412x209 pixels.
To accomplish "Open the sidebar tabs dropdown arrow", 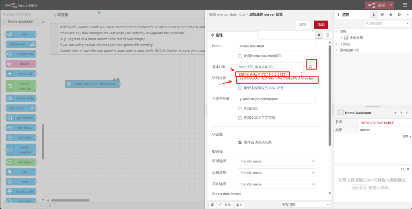I will (408, 15).
